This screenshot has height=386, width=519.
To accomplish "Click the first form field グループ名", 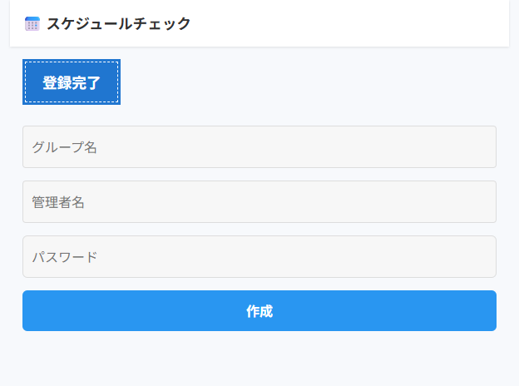I will point(259,147).
